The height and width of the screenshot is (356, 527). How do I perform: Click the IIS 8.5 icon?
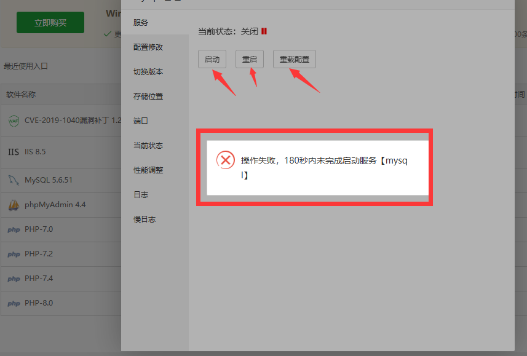coord(14,152)
